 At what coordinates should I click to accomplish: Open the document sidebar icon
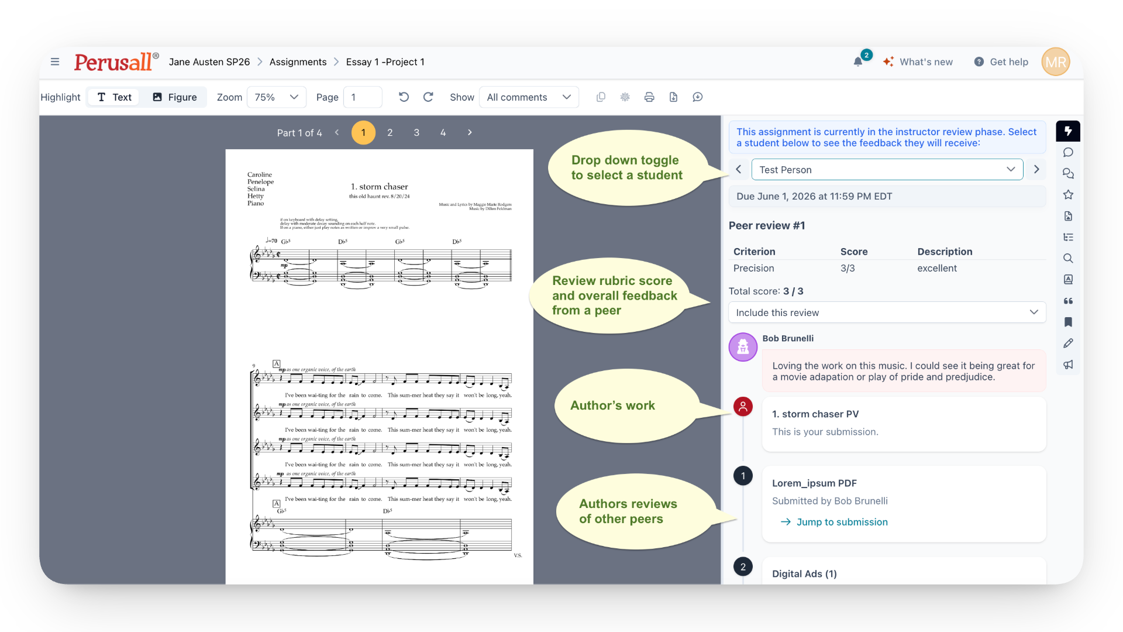(1068, 217)
